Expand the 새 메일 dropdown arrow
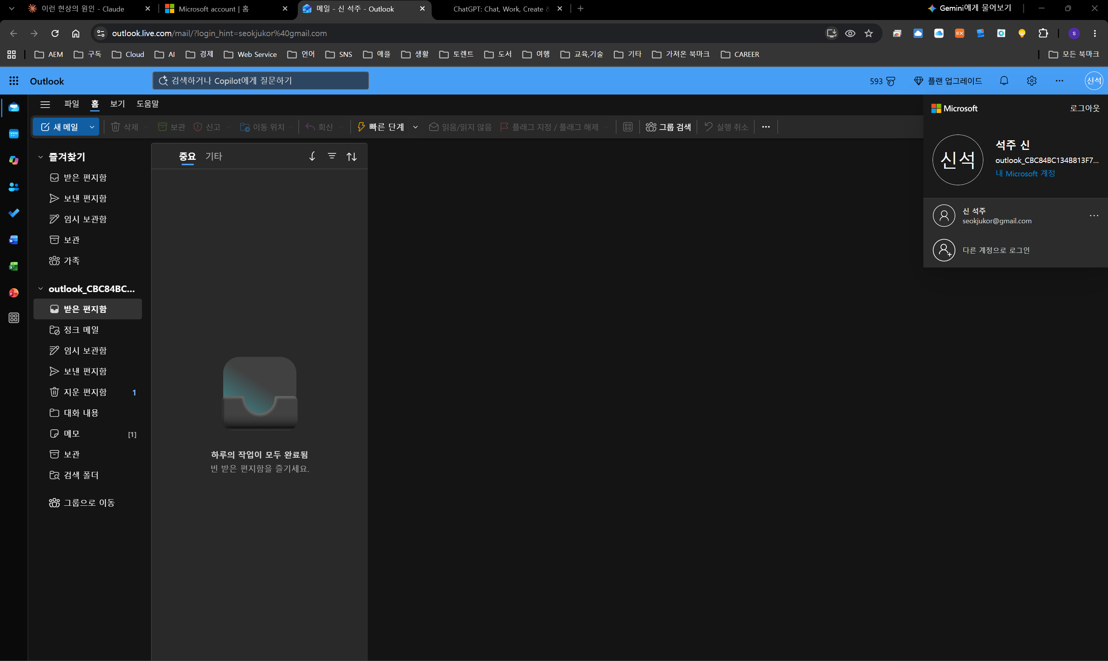The width and height of the screenshot is (1108, 661). pyautogui.click(x=92, y=127)
